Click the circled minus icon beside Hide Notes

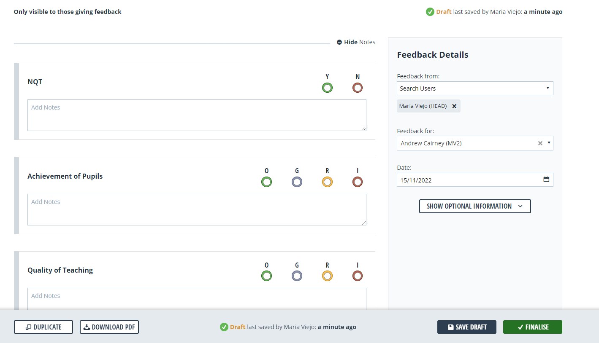[x=339, y=42]
